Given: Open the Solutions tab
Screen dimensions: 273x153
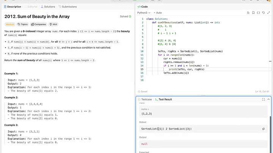Looking at the screenshot, I should click(x=48, y=6).
